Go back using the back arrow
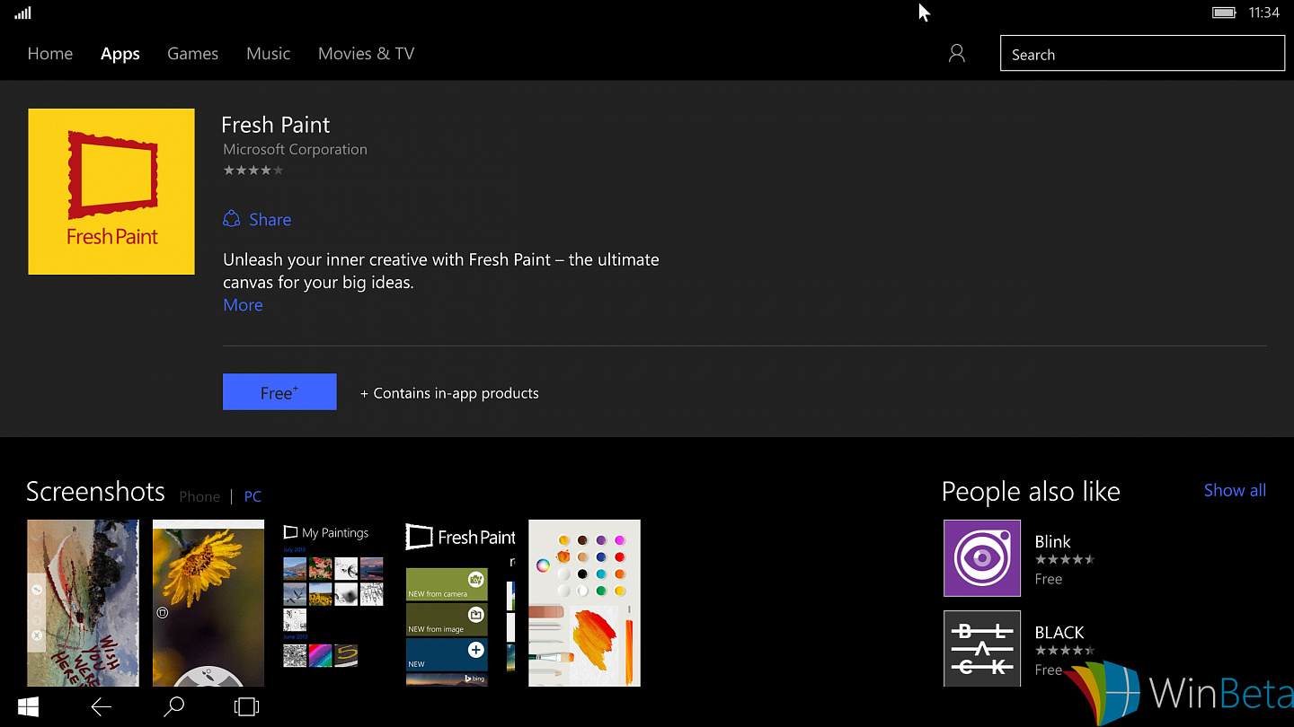The width and height of the screenshot is (1294, 727). coord(101,707)
